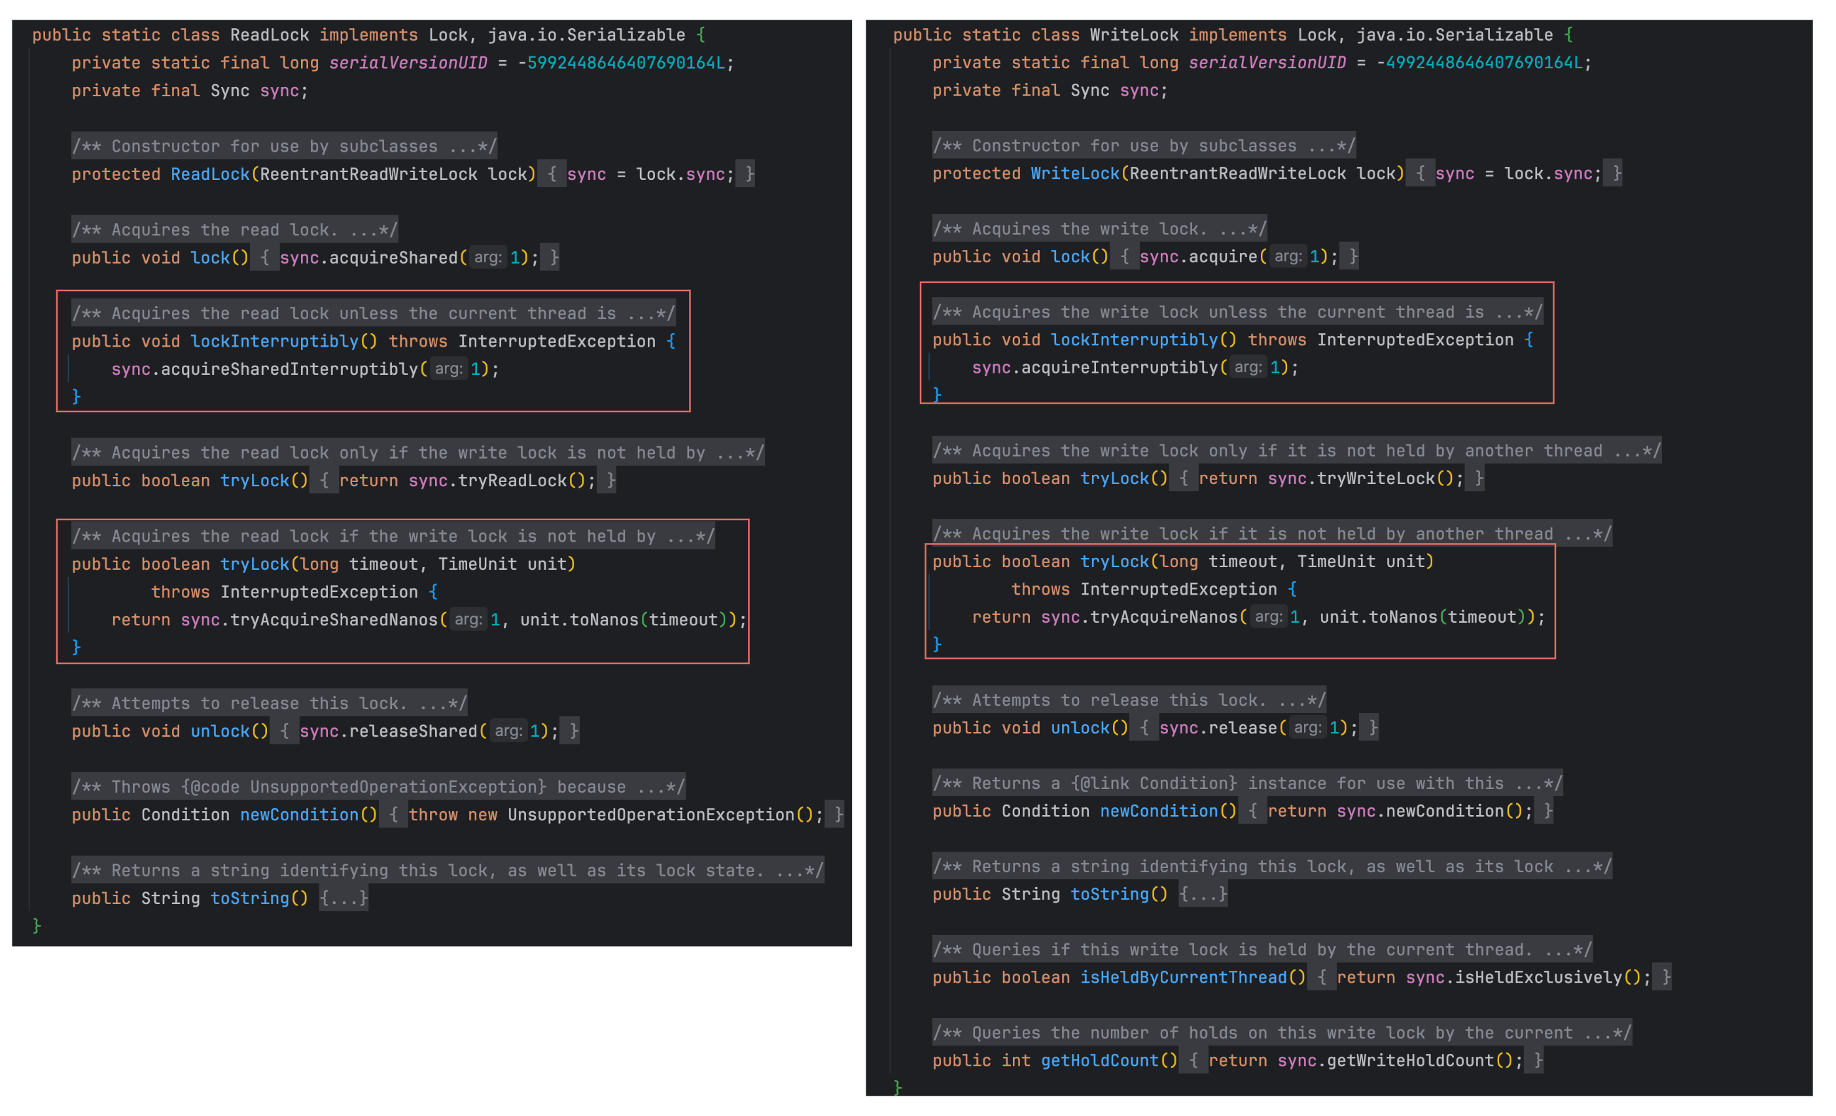
Task: Click tryWriteLock method call
Action: (1375, 478)
